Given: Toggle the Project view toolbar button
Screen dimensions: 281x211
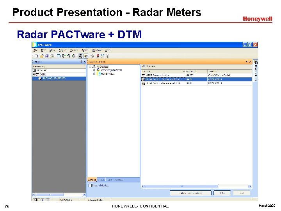Looking at the screenshot, I should (81, 56).
